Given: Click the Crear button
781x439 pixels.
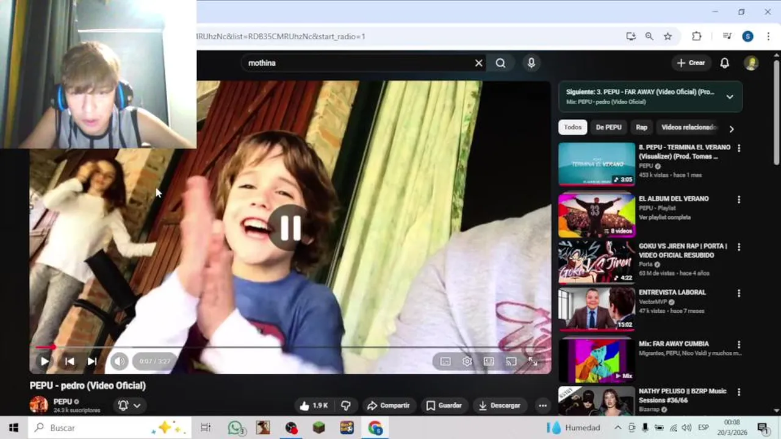Looking at the screenshot, I should [x=691, y=63].
